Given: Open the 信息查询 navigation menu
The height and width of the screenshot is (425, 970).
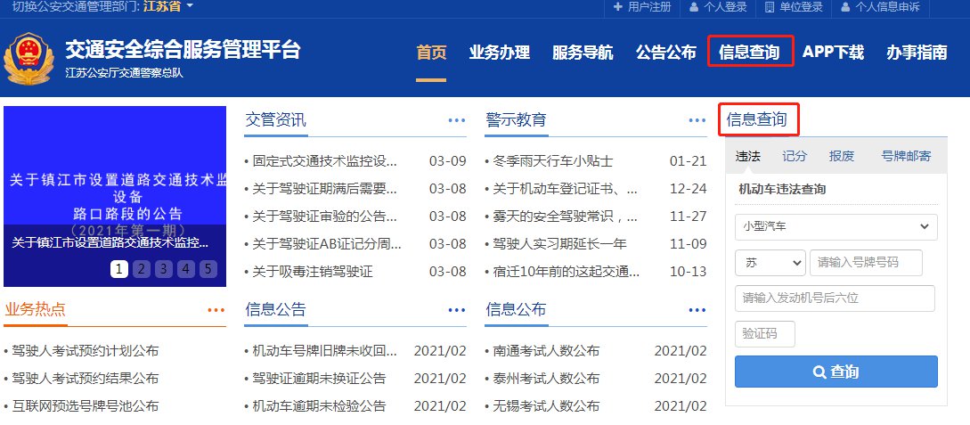Looking at the screenshot, I should point(750,53).
